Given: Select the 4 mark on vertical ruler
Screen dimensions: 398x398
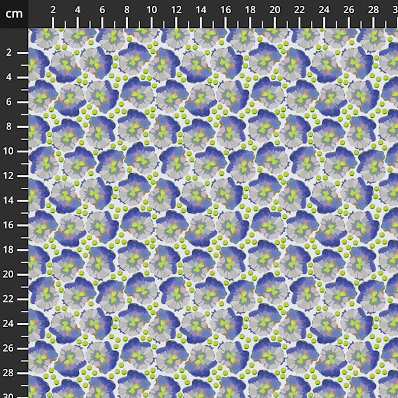Looking at the screenshot, I should (9, 77).
